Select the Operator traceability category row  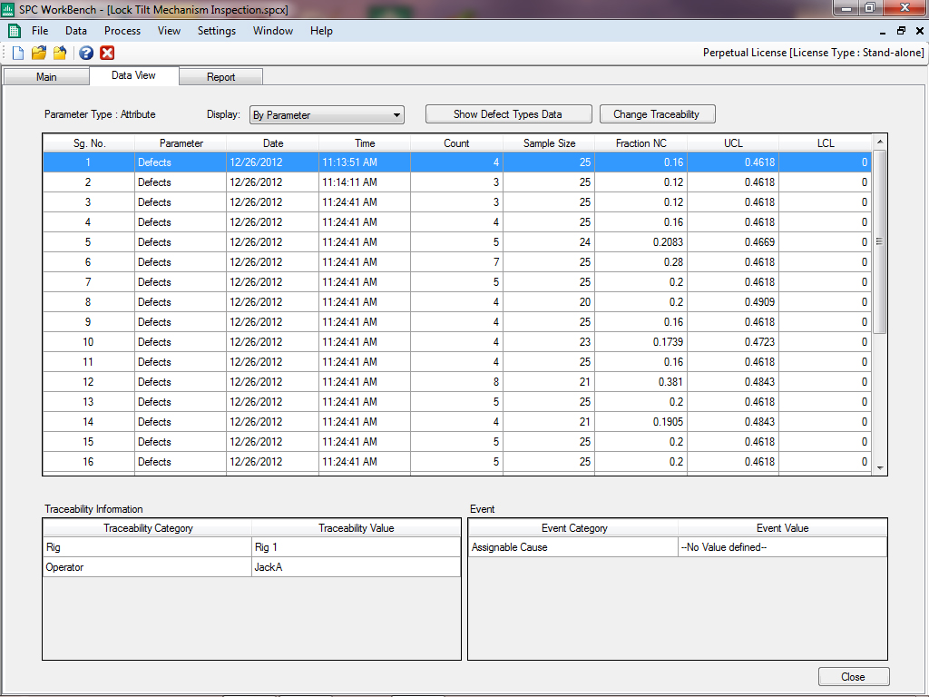[x=148, y=567]
